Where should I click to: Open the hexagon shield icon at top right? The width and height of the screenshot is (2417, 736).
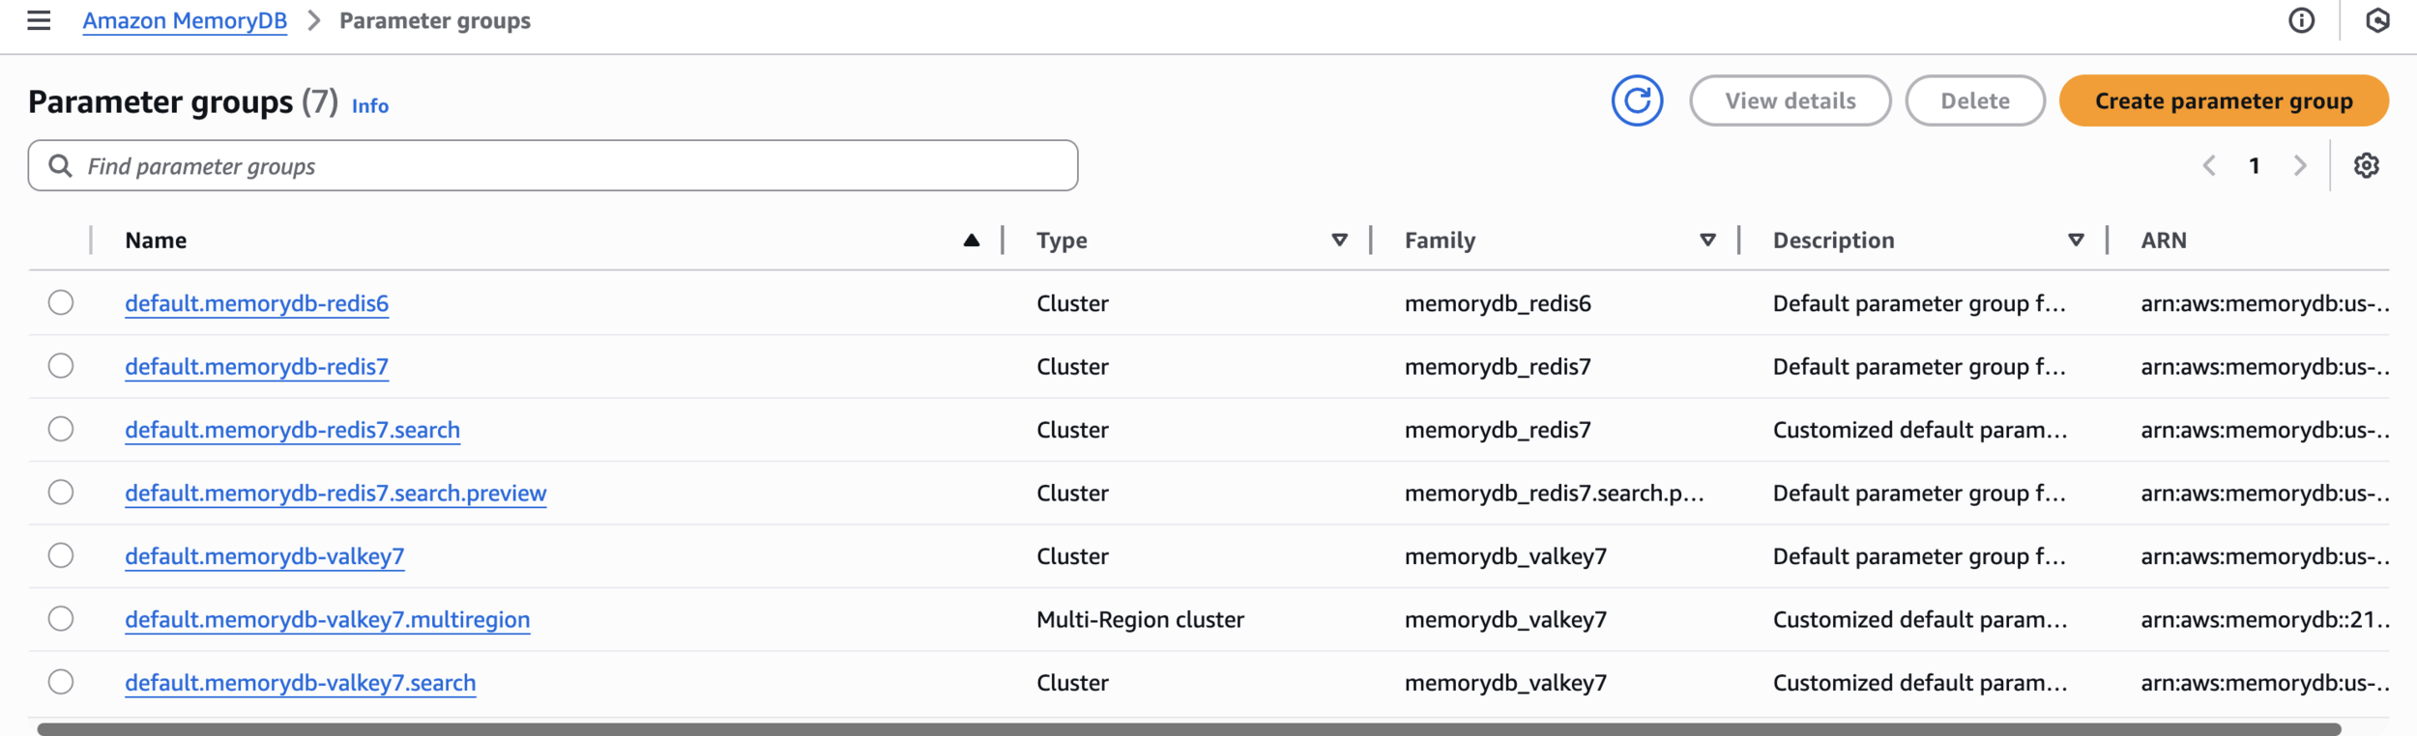click(x=2377, y=20)
